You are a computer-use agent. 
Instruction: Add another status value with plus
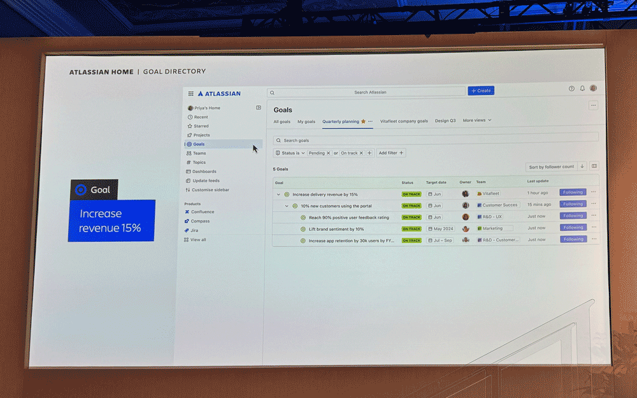pos(369,153)
